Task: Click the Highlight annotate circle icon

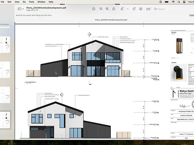Action: 141,9
